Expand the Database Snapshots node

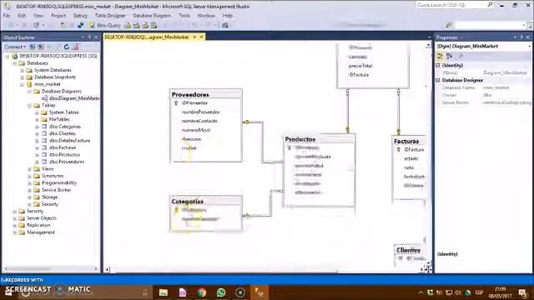(23, 77)
